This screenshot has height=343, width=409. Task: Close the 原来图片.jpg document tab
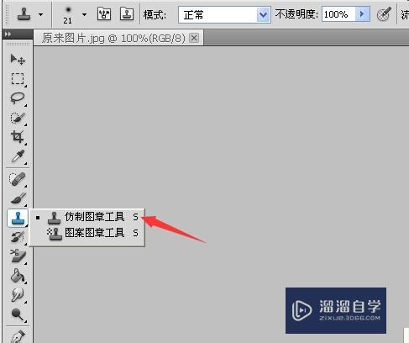(x=194, y=38)
